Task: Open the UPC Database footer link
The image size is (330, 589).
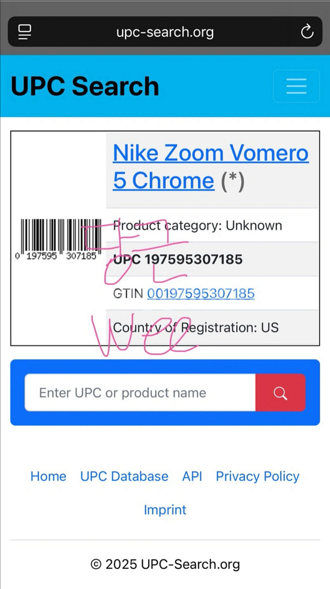Action: coord(124,476)
